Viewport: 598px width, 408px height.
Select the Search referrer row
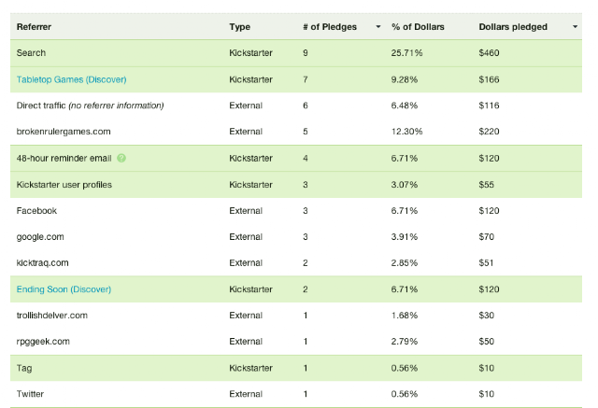coord(296,53)
